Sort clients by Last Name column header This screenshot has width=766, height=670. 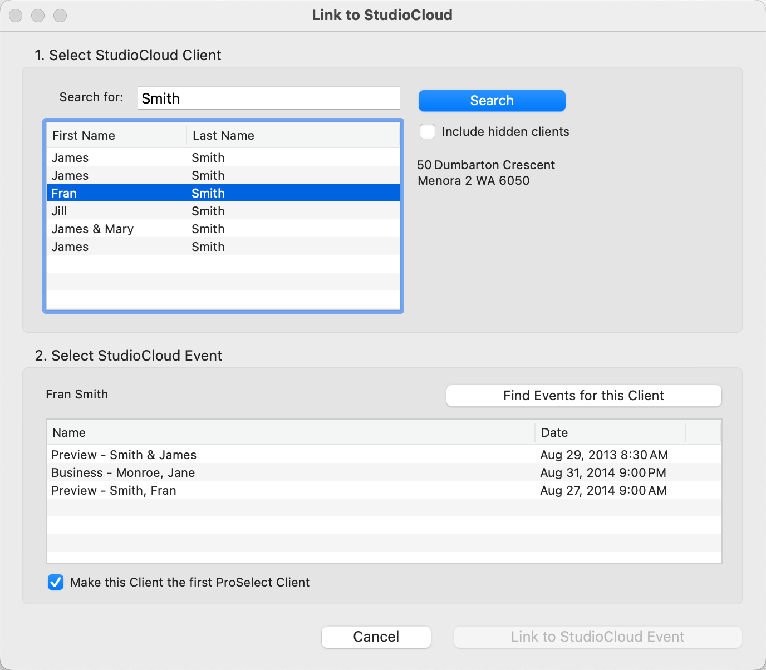pos(292,135)
